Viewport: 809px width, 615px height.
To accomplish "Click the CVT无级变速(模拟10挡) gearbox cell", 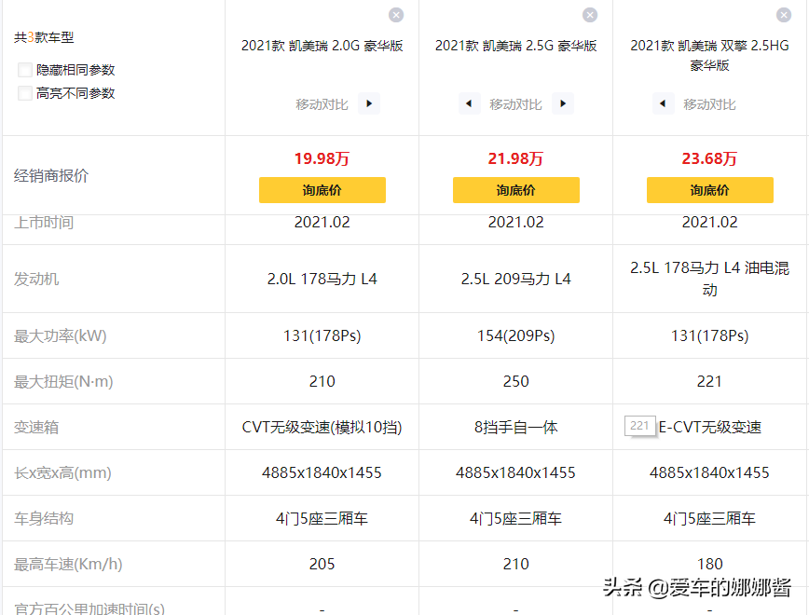I will pyautogui.click(x=322, y=427).
